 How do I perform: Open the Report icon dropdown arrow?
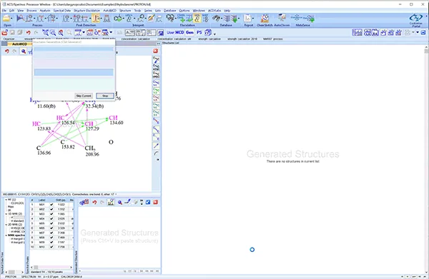pyautogui.click(x=252, y=19)
